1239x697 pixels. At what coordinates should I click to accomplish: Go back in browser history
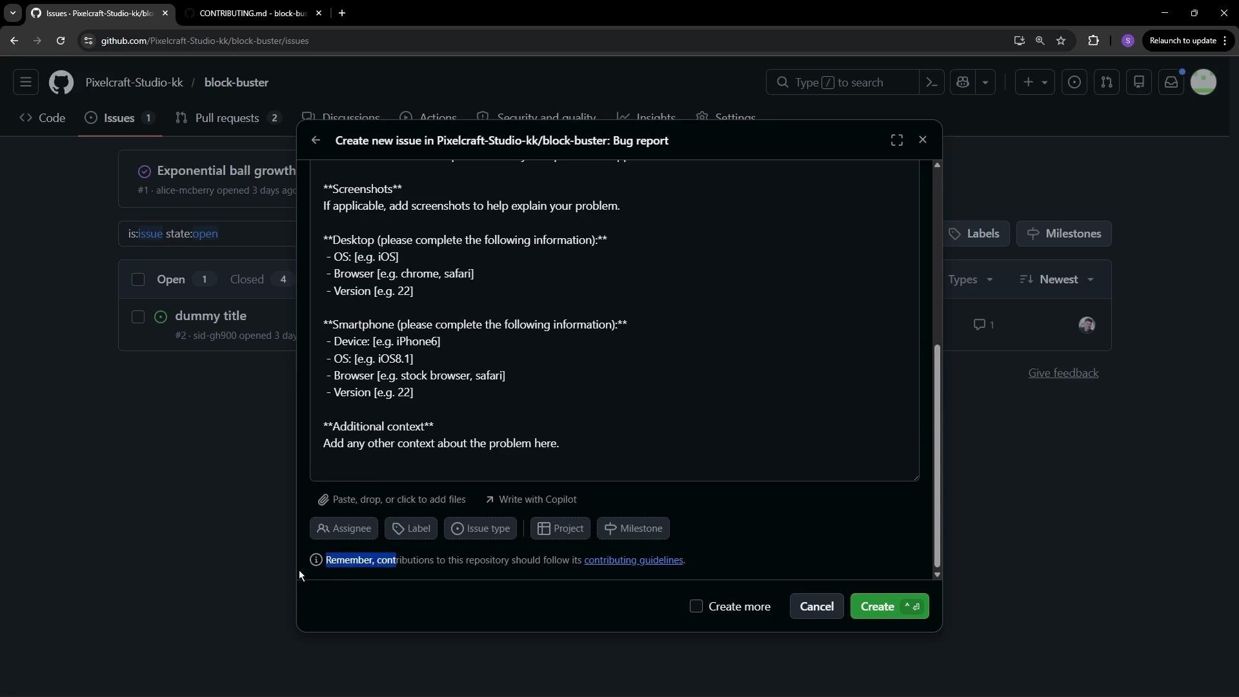(x=14, y=41)
